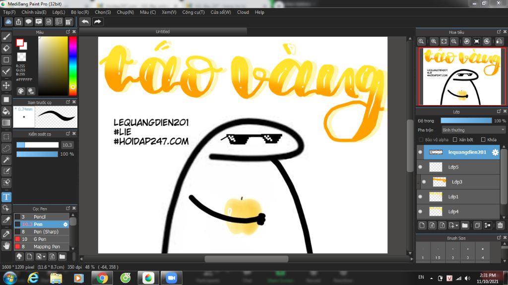Flip view icon in navigator panel
The width and height of the screenshot is (508, 285).
coord(499,41)
